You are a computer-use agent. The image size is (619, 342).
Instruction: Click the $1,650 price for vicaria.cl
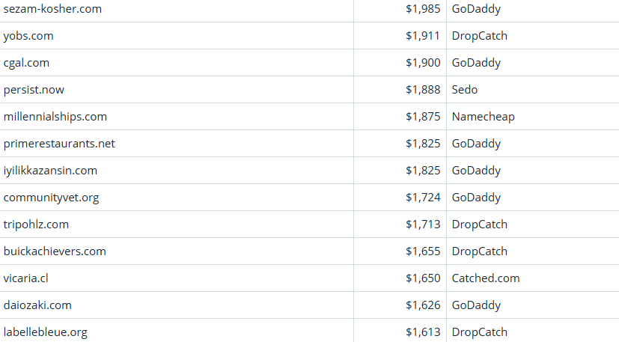(423, 278)
